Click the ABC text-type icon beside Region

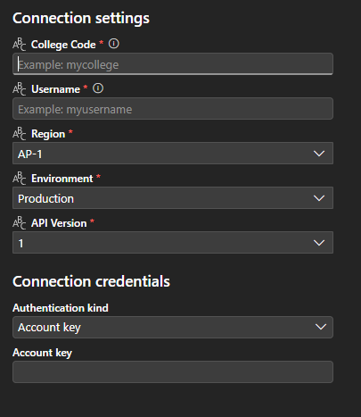pyautogui.click(x=20, y=134)
